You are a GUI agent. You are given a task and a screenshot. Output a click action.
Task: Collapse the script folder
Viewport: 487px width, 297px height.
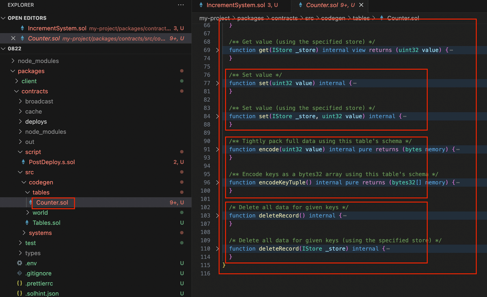pyautogui.click(x=20, y=152)
